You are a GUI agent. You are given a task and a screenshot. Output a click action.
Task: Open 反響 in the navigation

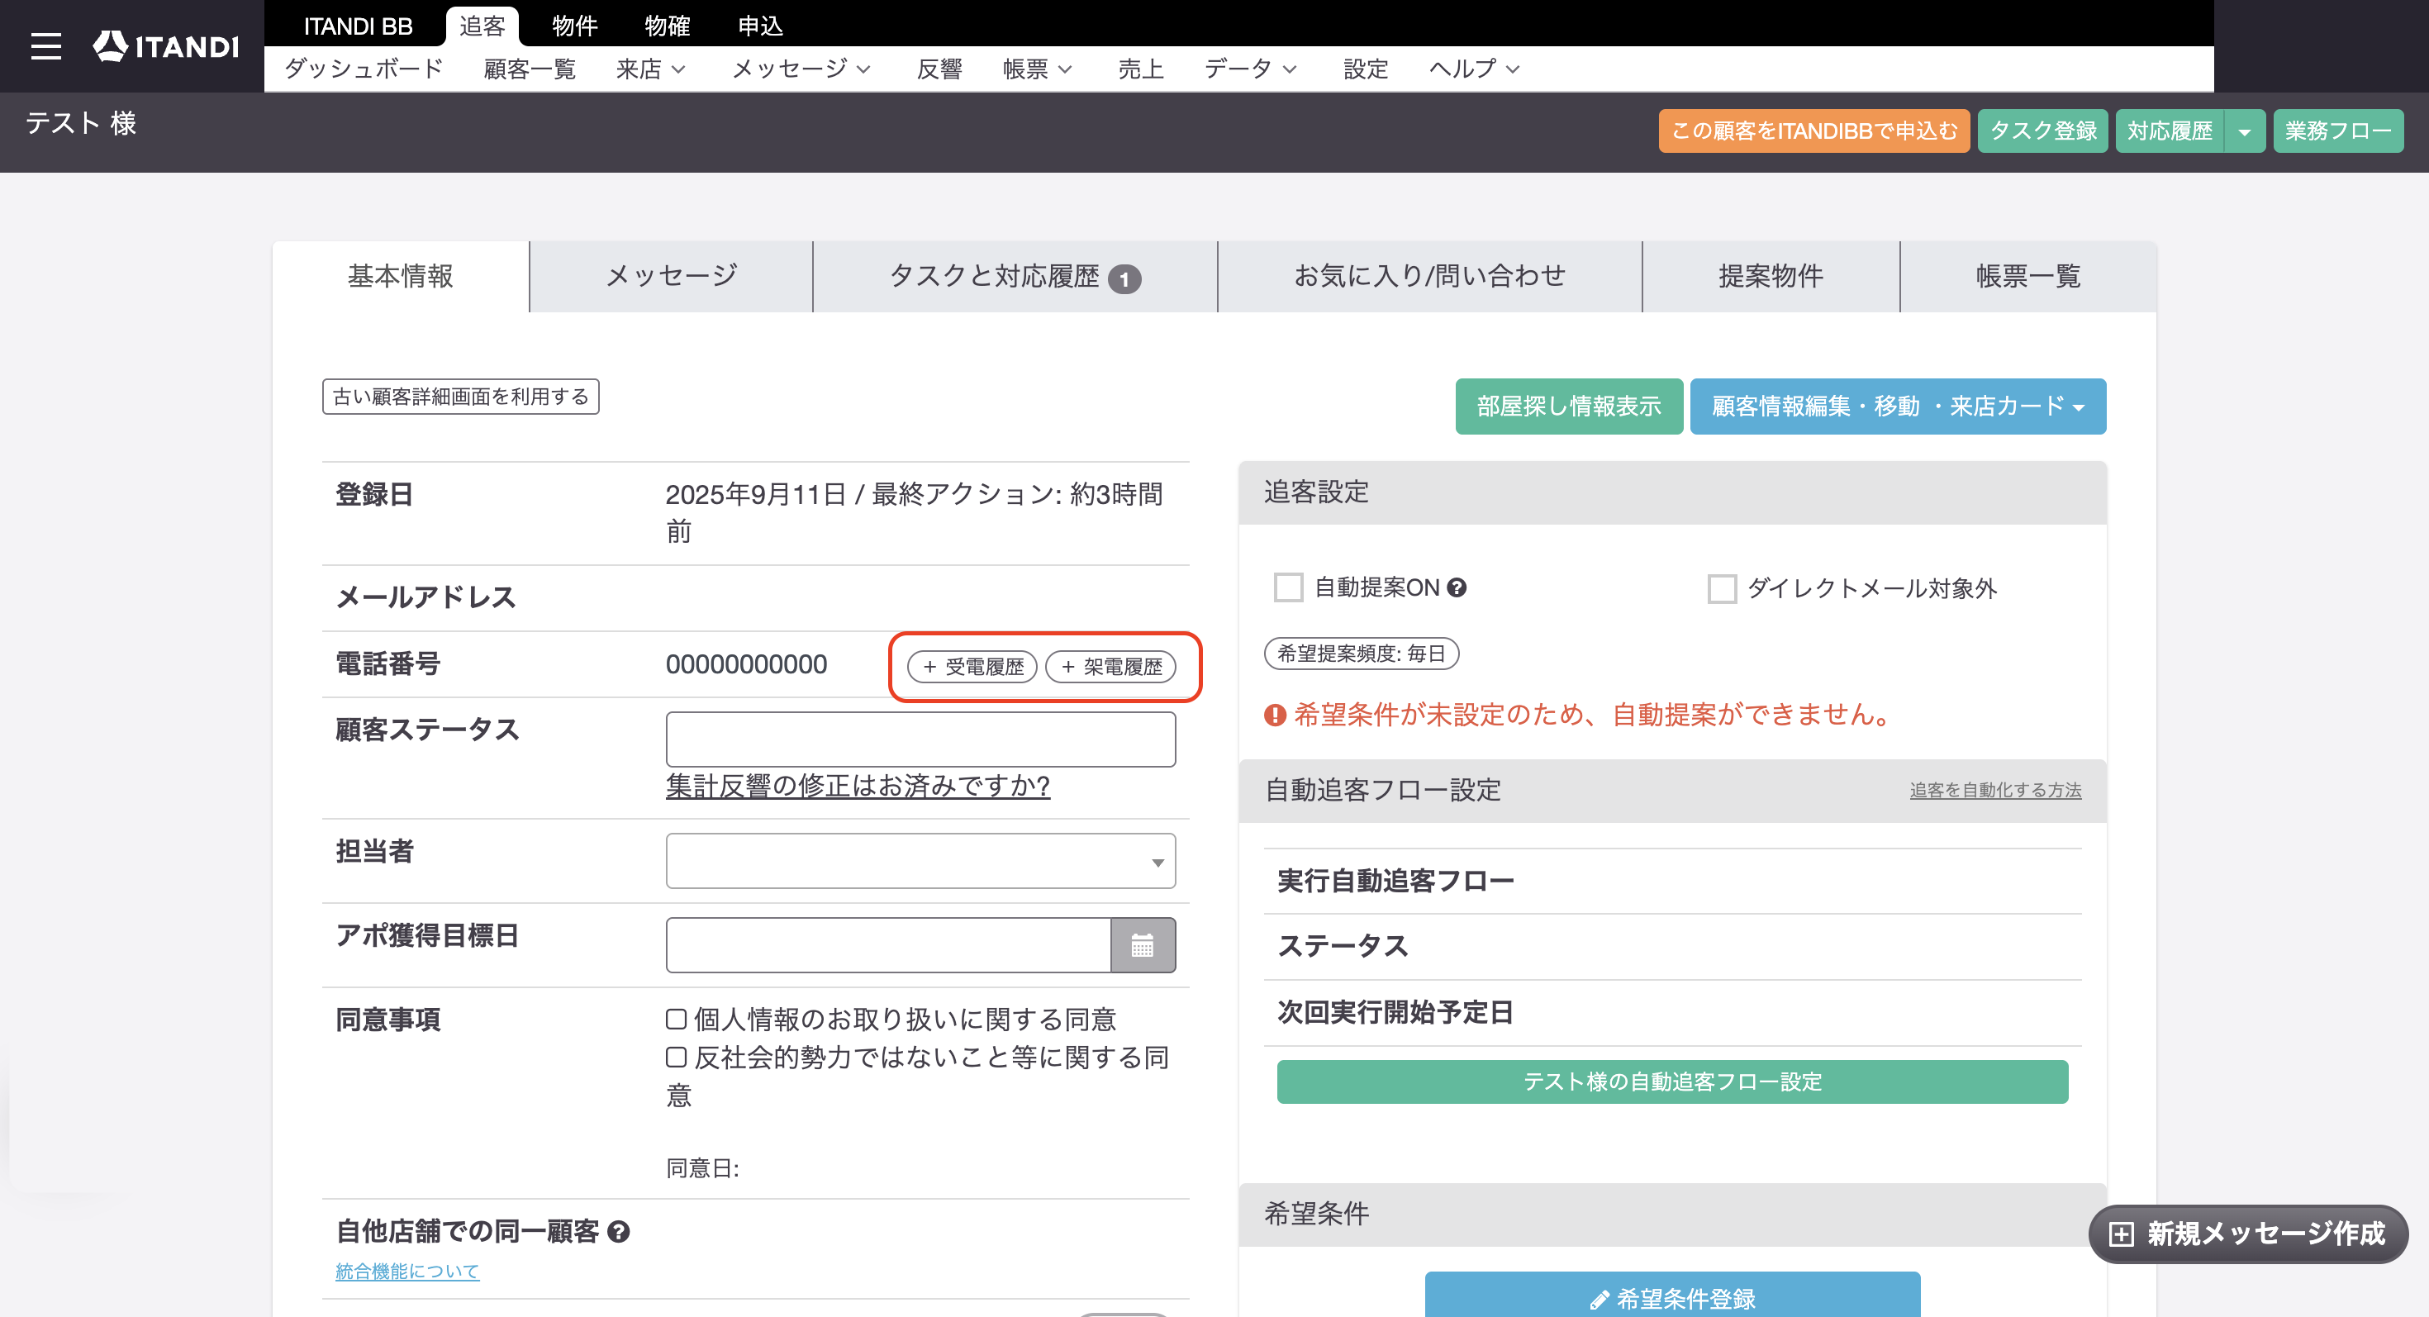(939, 69)
